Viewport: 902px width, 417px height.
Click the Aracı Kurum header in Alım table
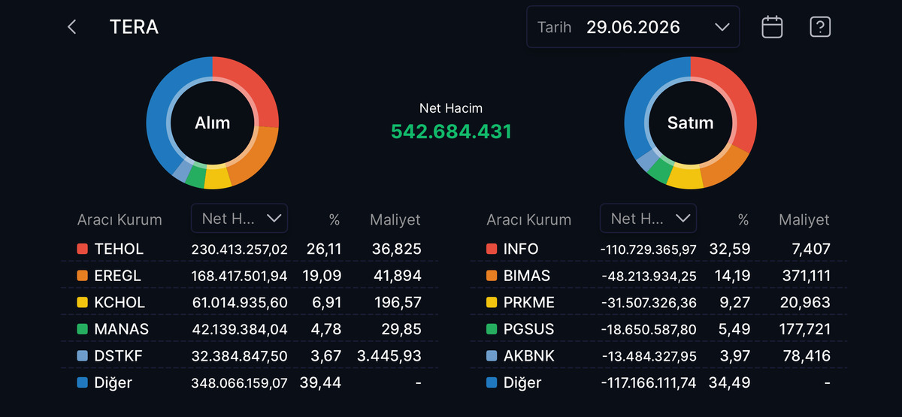120,220
